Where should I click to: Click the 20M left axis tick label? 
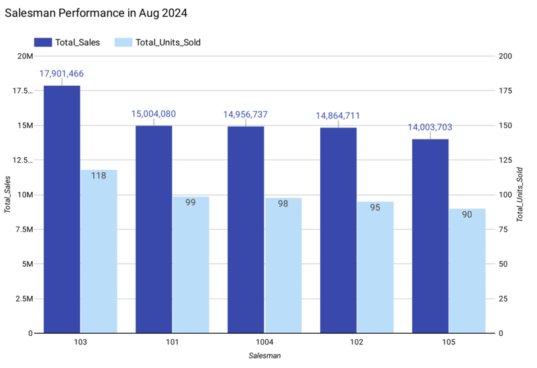click(25, 56)
